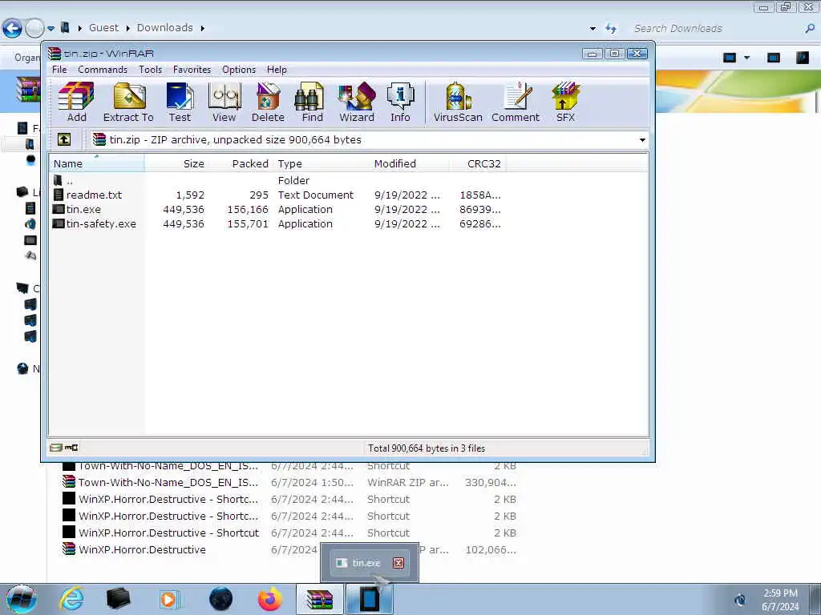Show archive Info
Image resolution: width=821 pixels, height=615 pixels.
(400, 102)
